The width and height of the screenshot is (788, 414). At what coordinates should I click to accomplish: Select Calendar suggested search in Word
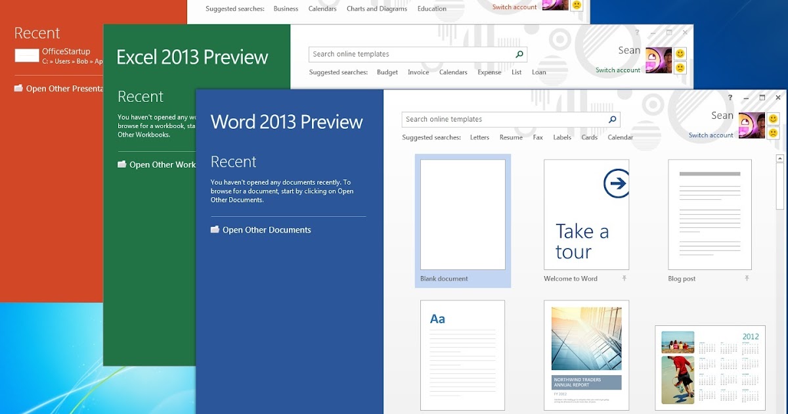(620, 137)
